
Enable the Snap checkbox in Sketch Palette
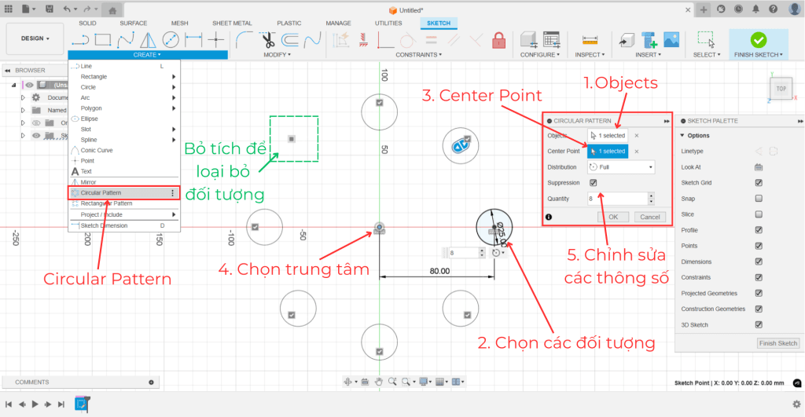pyautogui.click(x=759, y=199)
